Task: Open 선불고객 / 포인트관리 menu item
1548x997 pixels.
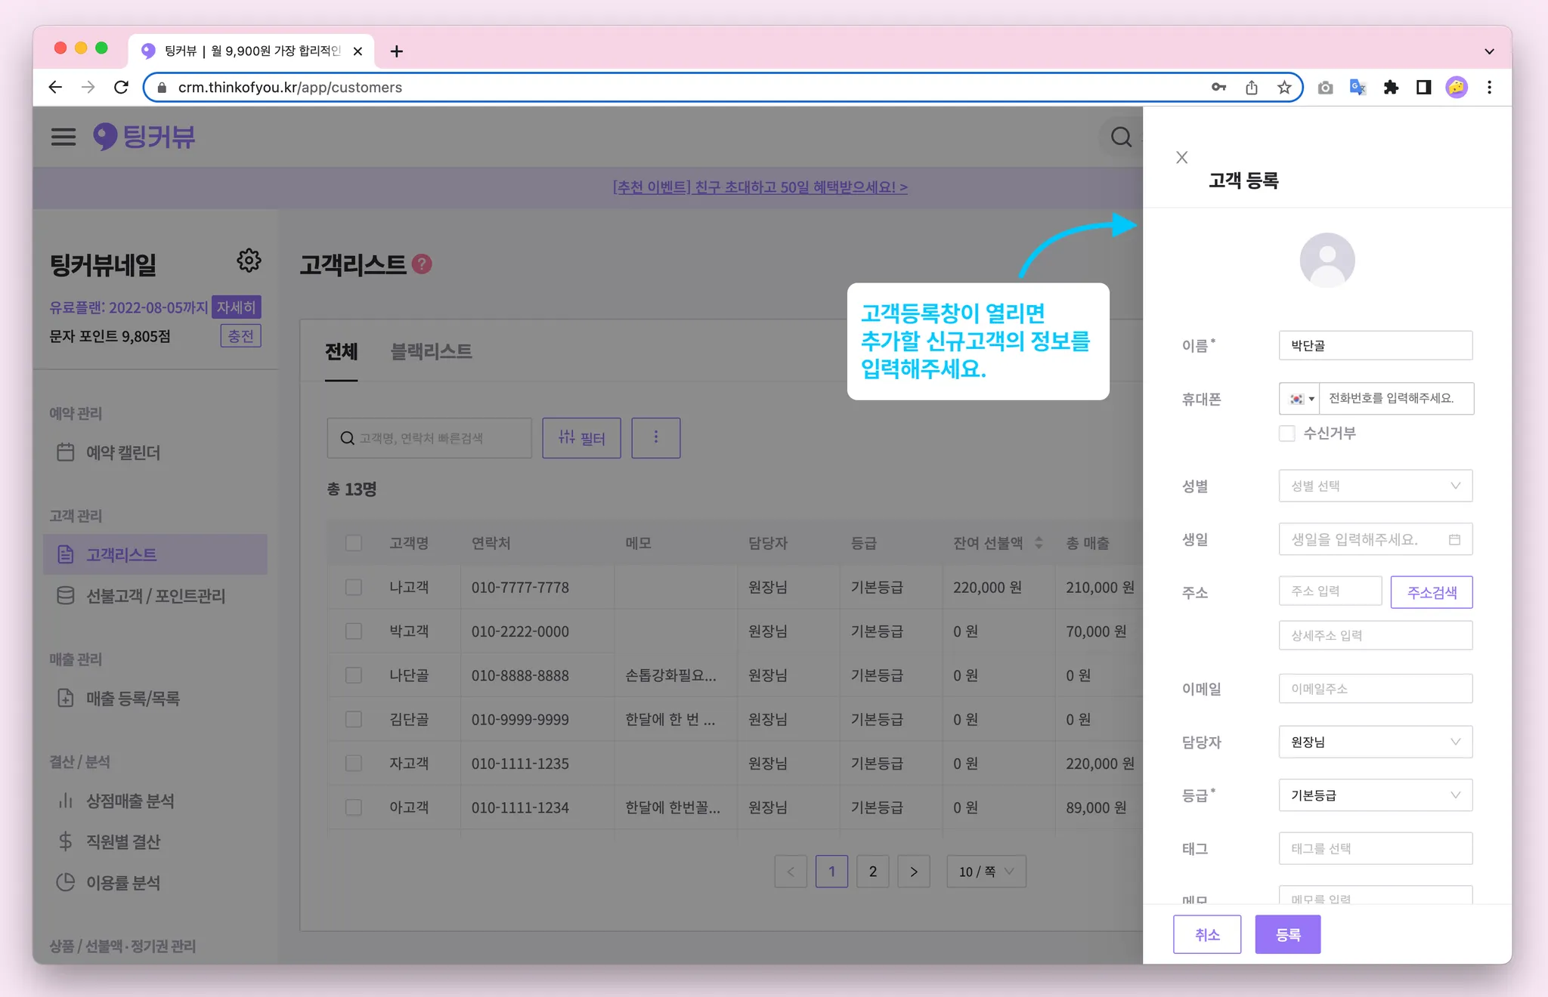Action: pos(155,596)
